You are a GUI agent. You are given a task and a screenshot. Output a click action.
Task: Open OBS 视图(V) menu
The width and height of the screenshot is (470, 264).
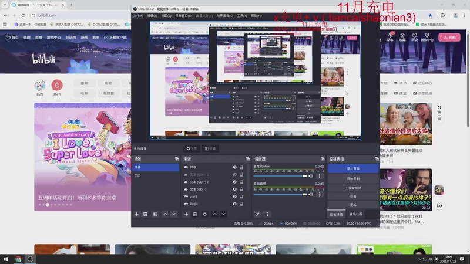point(166,16)
